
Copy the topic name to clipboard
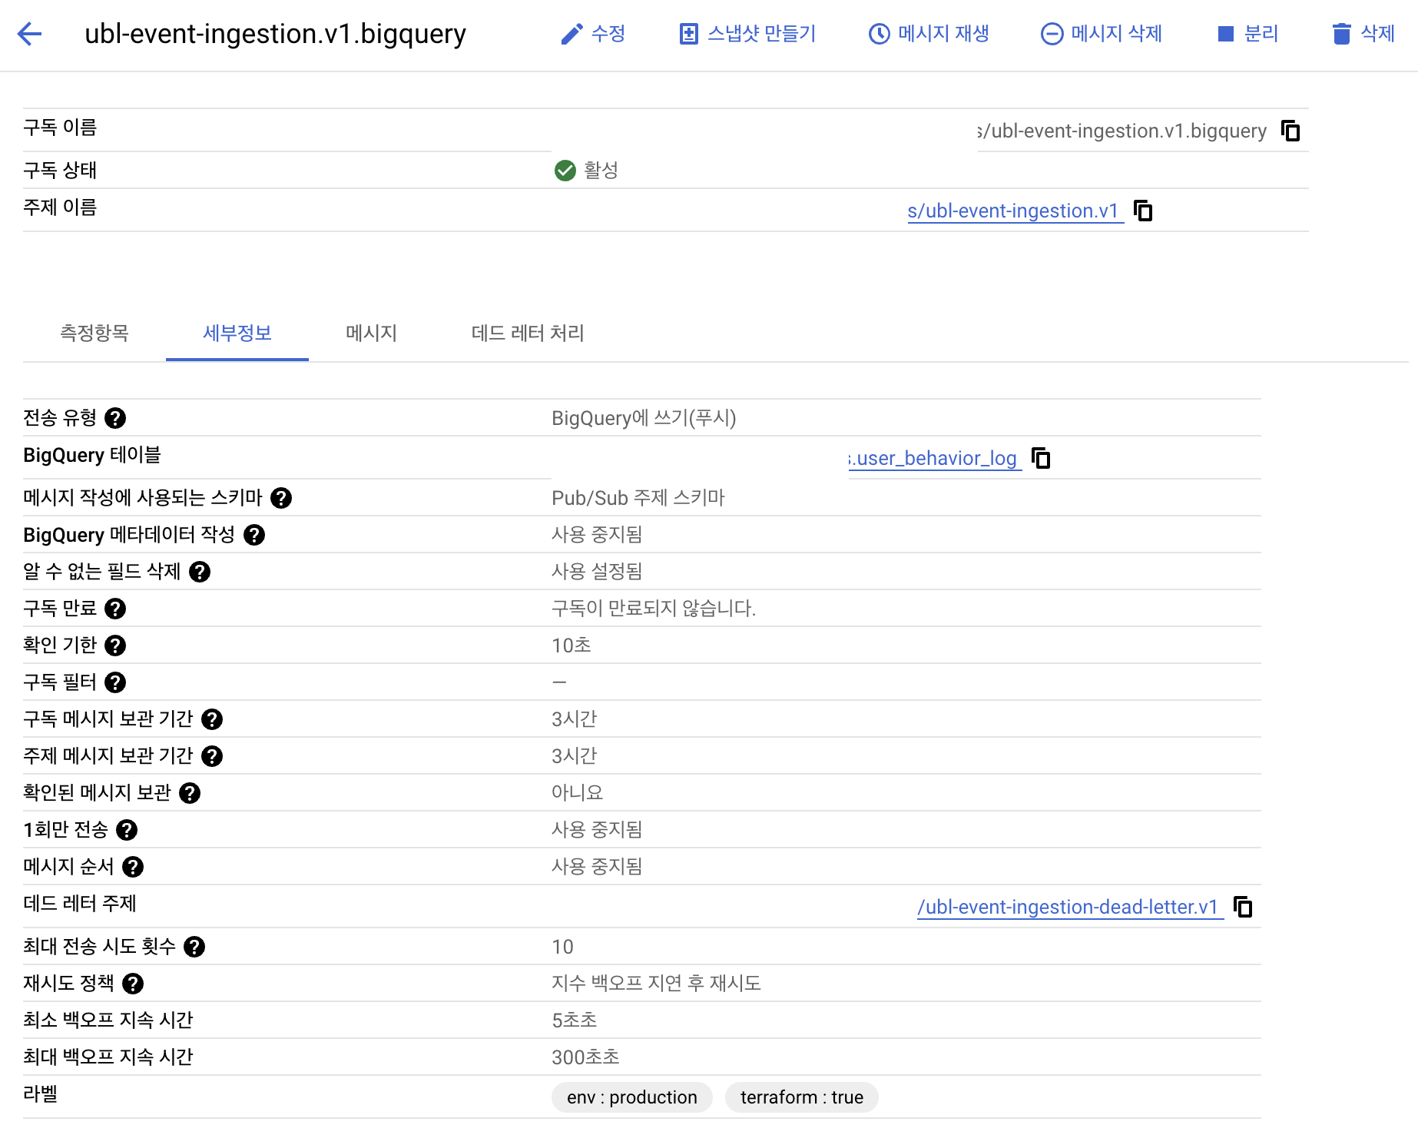click(x=1144, y=211)
